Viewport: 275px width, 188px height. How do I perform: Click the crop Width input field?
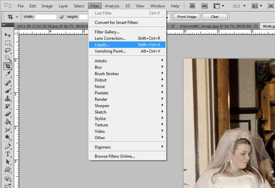(46, 17)
